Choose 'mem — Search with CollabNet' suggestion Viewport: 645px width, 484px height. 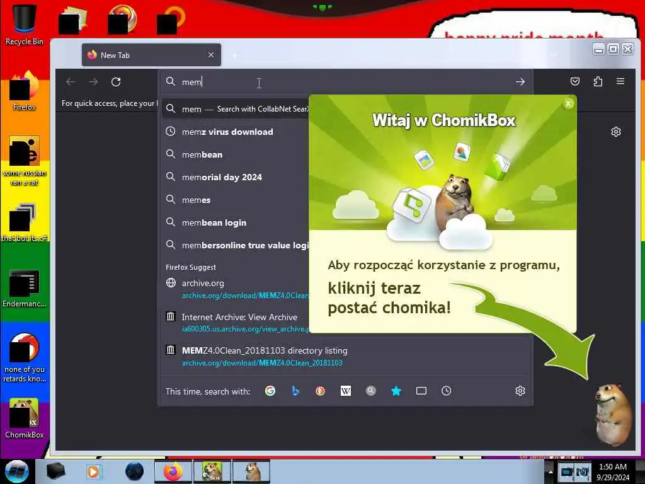pyautogui.click(x=236, y=109)
